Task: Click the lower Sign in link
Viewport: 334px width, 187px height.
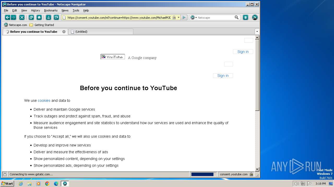Action: coord(223,76)
